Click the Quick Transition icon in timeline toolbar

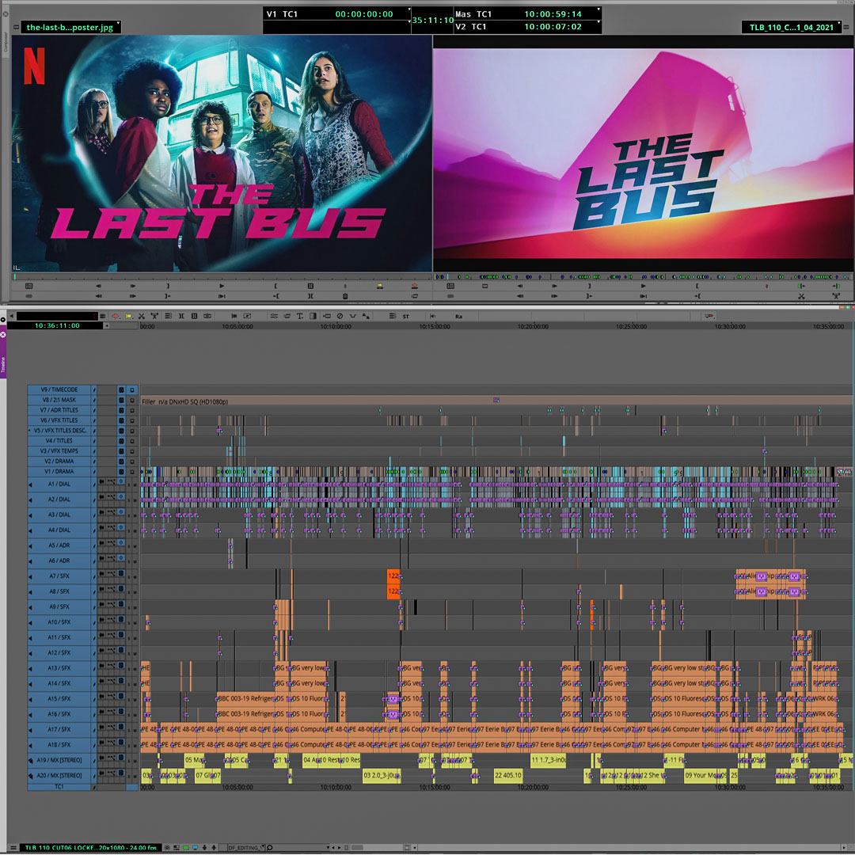[313, 316]
